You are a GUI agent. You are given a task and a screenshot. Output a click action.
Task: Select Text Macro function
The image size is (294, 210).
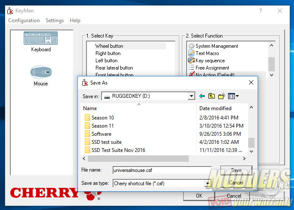[x=207, y=53]
